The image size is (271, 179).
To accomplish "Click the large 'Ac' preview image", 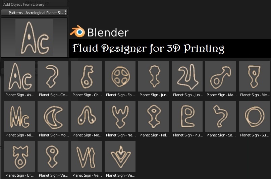I will pos(34,38).
